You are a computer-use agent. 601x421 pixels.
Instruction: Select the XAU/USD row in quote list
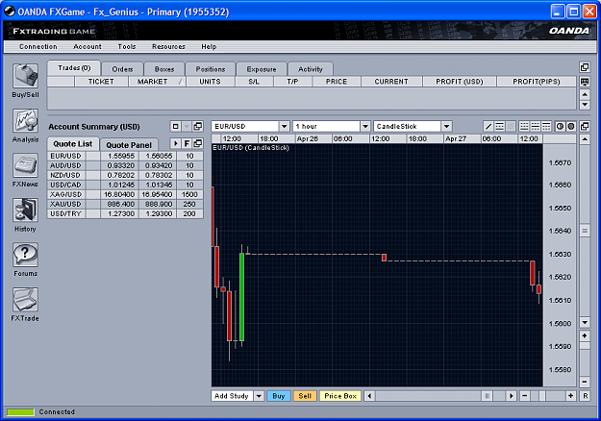point(125,204)
